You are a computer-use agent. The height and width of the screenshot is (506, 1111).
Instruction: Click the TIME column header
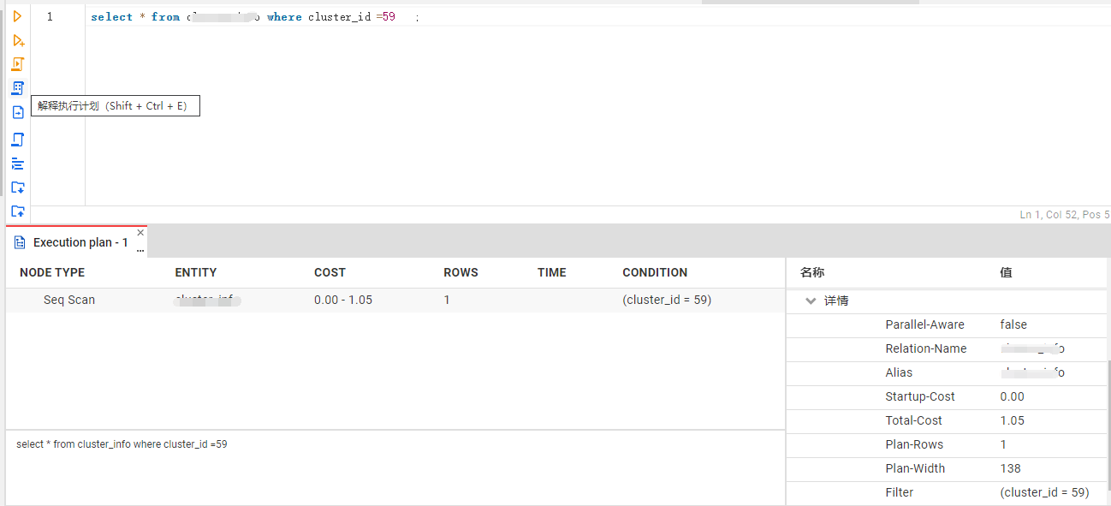[552, 272]
